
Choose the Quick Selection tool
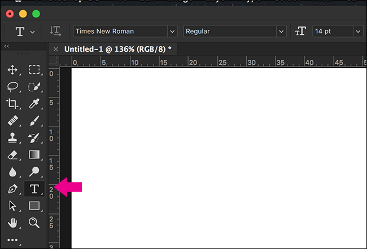pyautogui.click(x=34, y=87)
